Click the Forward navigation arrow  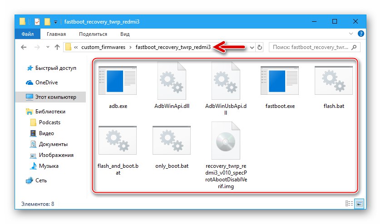click(x=37, y=47)
